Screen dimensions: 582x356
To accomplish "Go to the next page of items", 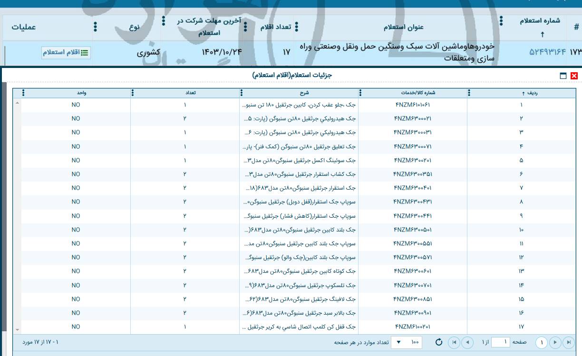I will (468, 342).
